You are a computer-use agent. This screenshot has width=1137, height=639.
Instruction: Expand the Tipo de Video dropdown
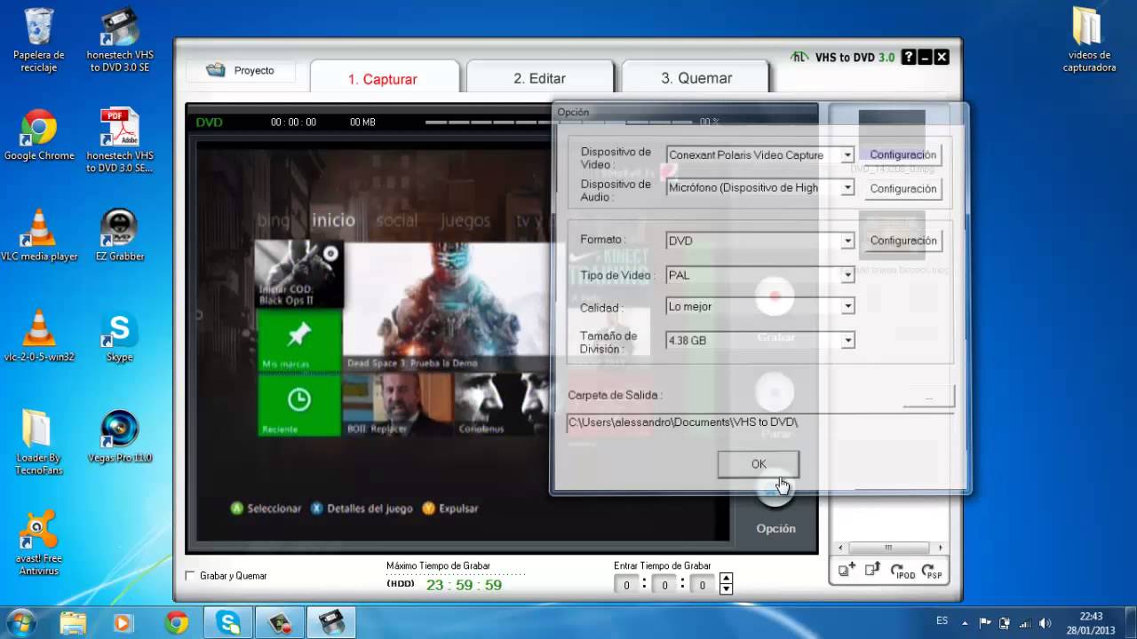[847, 275]
